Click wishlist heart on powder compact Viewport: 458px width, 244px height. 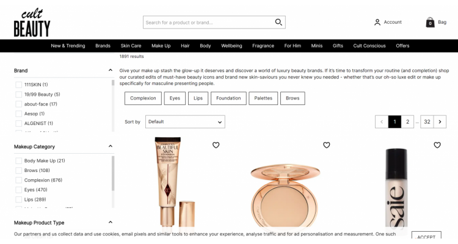pos(327,145)
